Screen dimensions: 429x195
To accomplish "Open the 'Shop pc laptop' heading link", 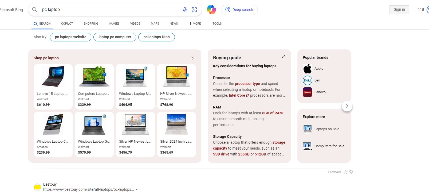I will pos(46,58).
